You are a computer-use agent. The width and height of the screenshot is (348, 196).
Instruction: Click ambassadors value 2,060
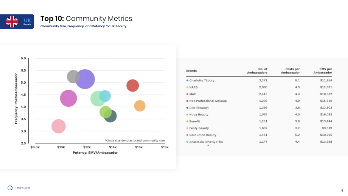(263, 87)
